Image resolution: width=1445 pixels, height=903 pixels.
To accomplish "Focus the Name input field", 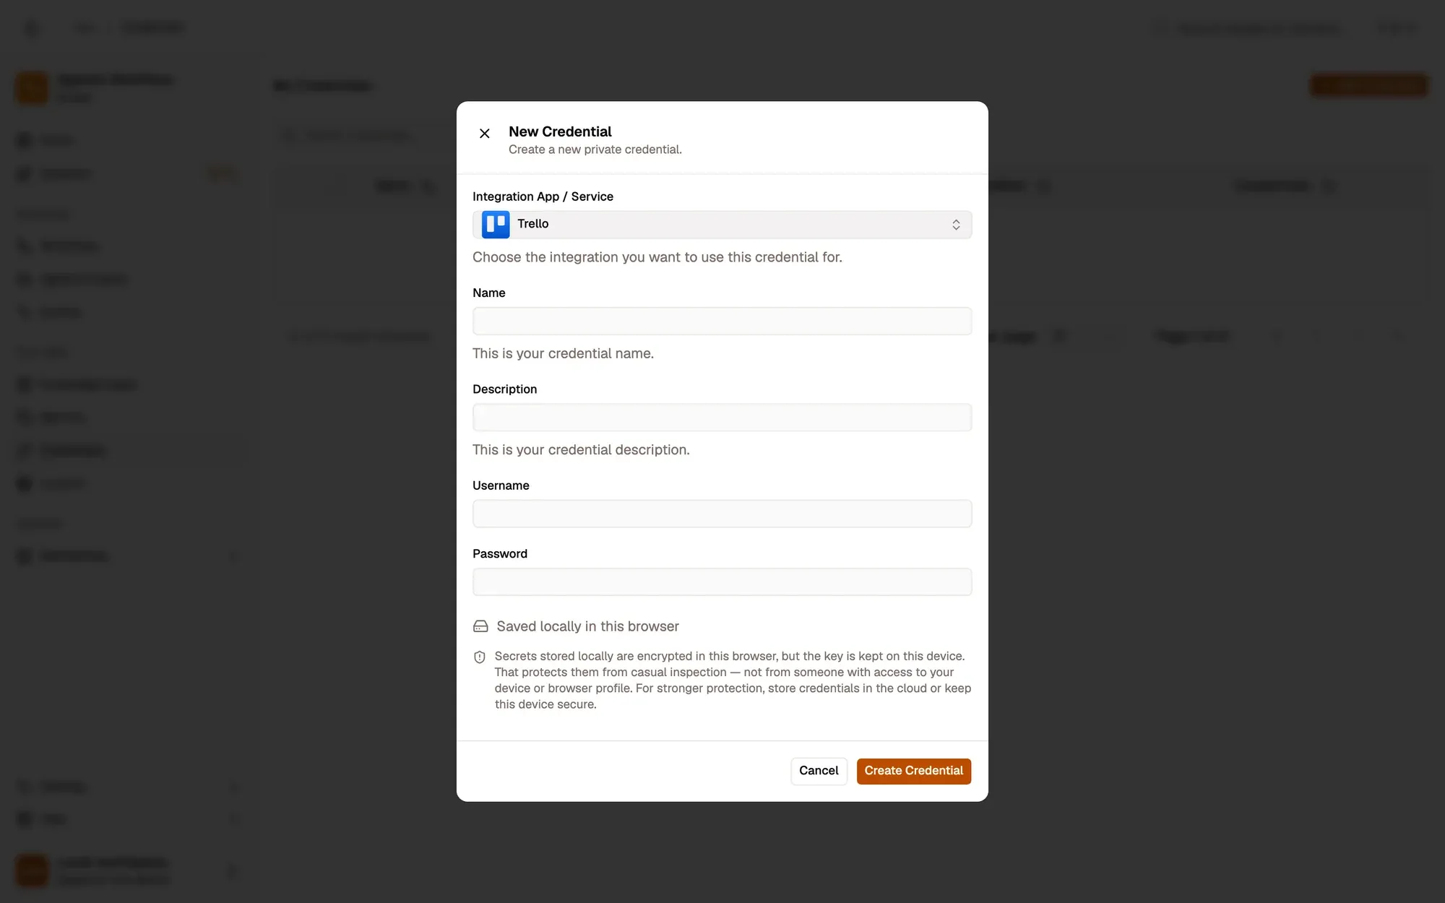I will tap(722, 321).
